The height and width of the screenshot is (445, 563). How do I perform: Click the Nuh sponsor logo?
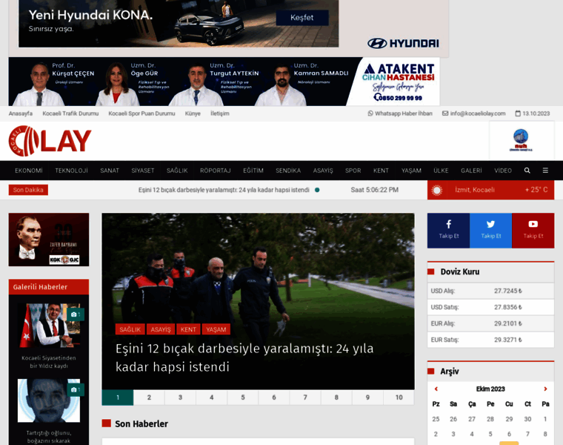521,140
